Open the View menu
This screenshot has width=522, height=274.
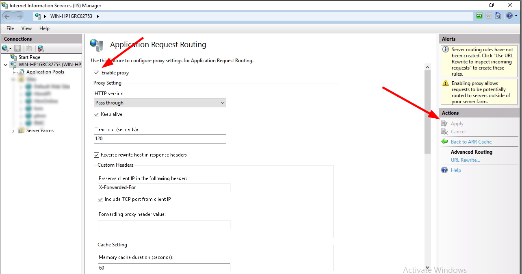pos(26,28)
